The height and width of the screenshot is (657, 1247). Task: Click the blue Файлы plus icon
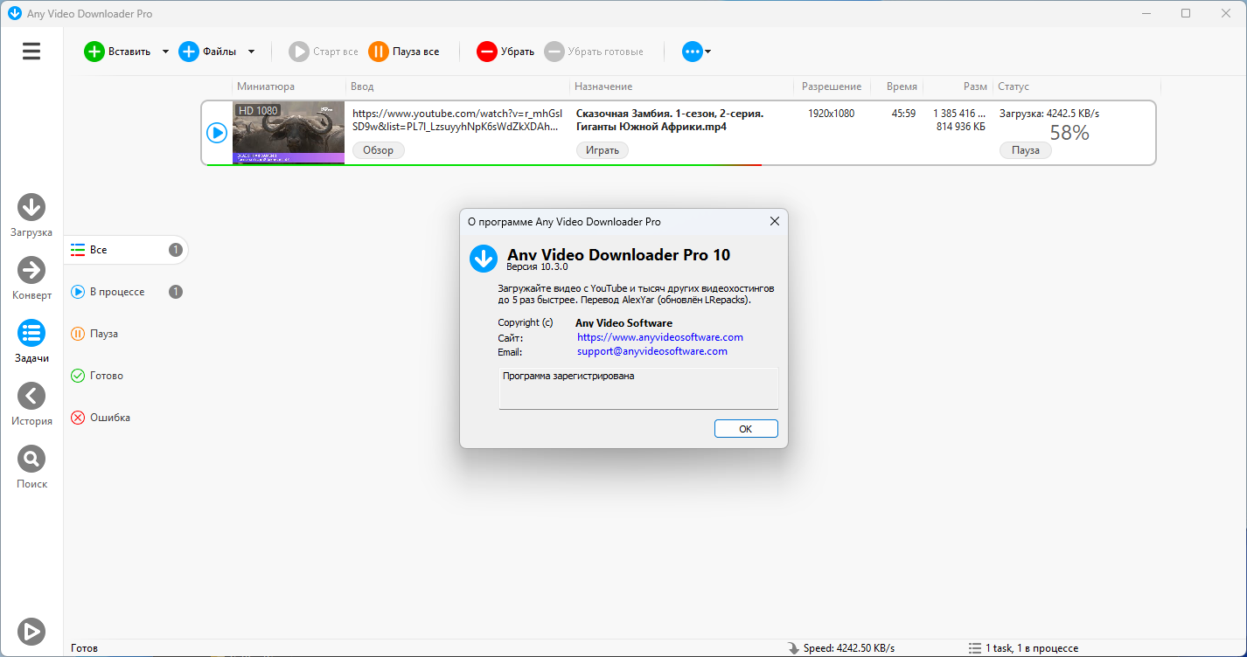point(189,52)
